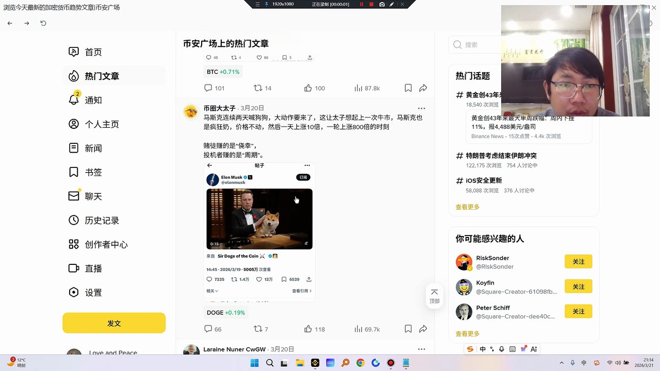Viewport: 660px width, 371px height.
Task: Share the DOGE post
Action: pos(423,329)
